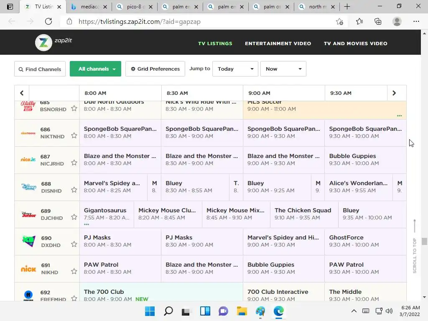The image size is (428, 321).
Task: Add this page to favorites
Action: pyautogui.click(x=339, y=22)
